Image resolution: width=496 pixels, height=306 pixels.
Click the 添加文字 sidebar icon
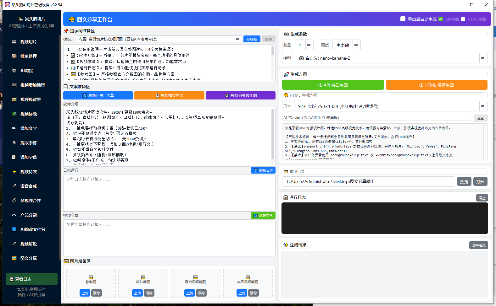(x=14, y=128)
